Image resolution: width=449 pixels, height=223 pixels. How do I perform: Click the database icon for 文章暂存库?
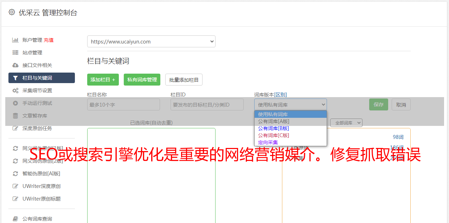tap(15, 116)
